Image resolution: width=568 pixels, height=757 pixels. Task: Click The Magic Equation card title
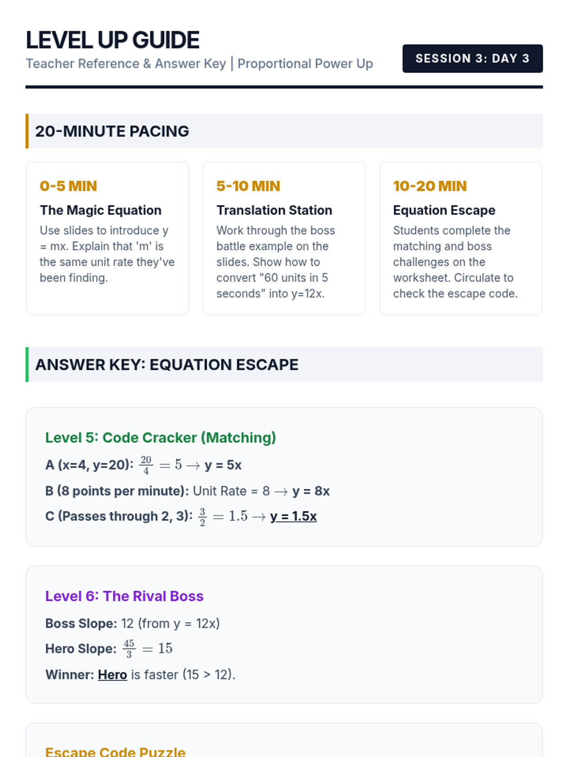100,210
